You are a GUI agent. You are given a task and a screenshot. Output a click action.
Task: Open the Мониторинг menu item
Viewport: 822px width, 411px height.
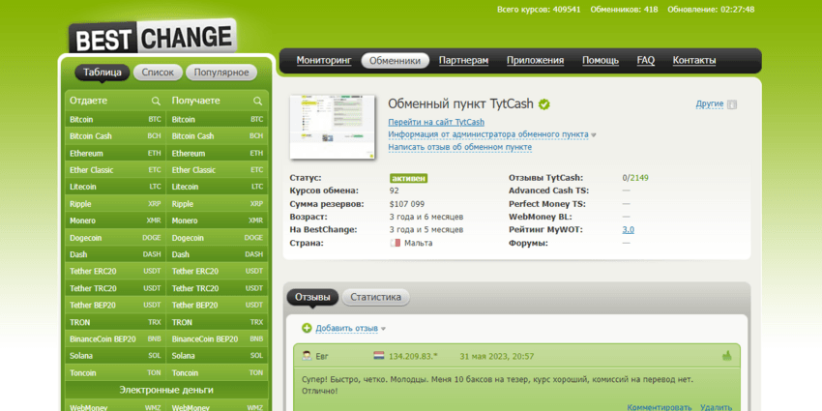[324, 60]
